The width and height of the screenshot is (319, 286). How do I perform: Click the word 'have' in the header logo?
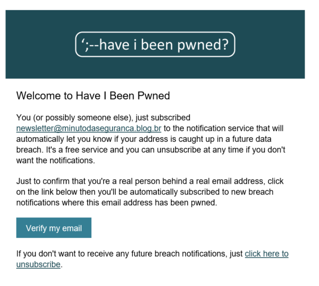pos(114,44)
